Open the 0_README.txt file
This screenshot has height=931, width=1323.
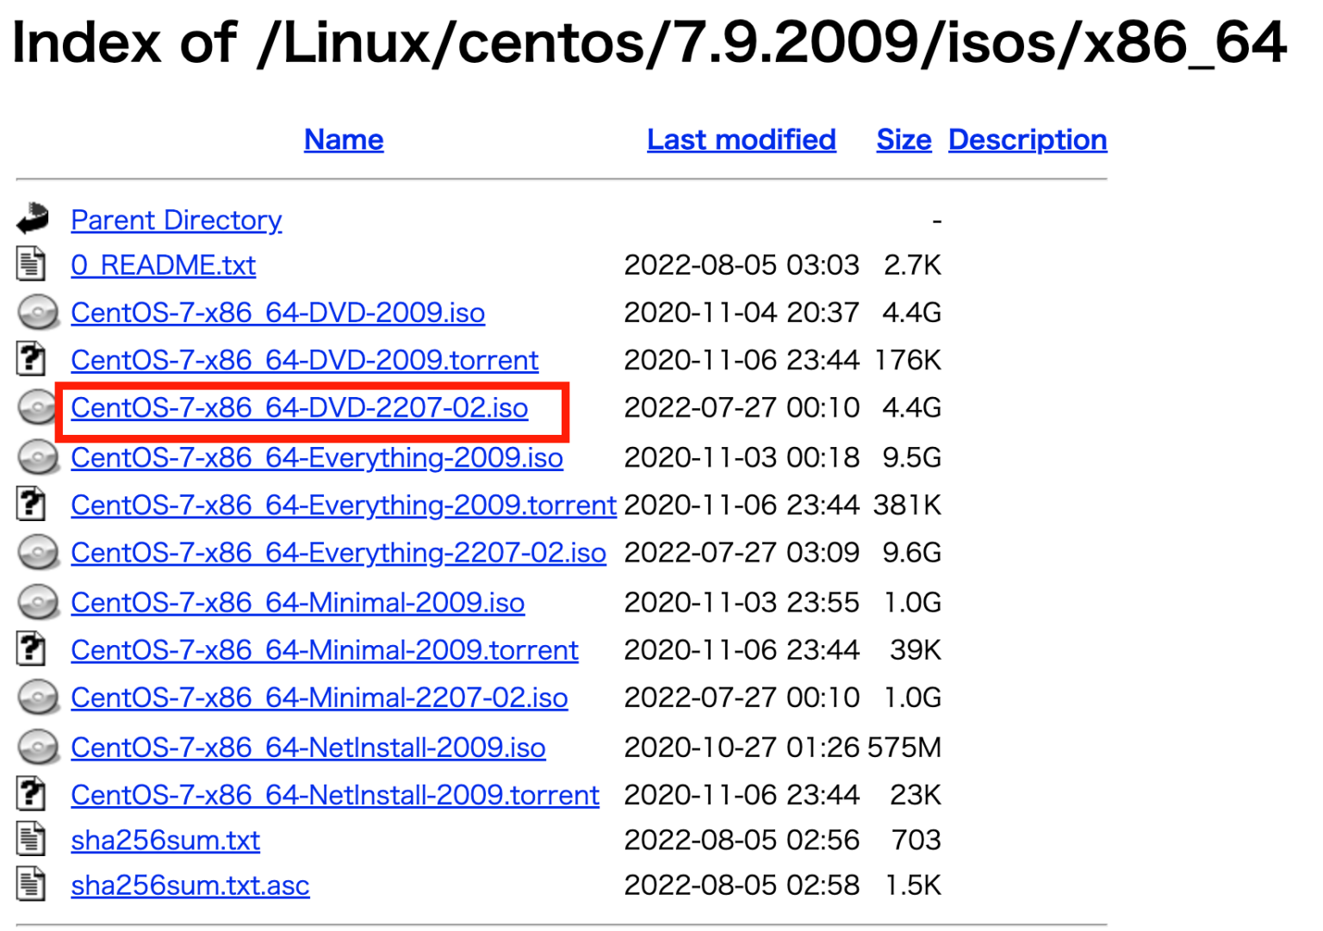(163, 265)
